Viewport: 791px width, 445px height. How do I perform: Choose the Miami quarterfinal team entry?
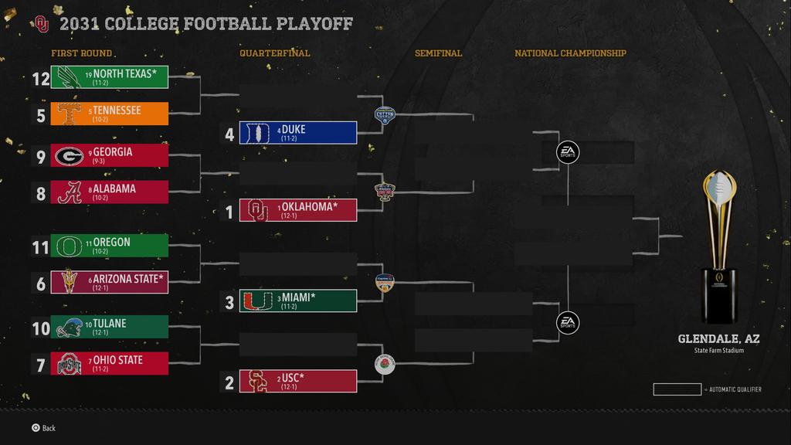298,301
